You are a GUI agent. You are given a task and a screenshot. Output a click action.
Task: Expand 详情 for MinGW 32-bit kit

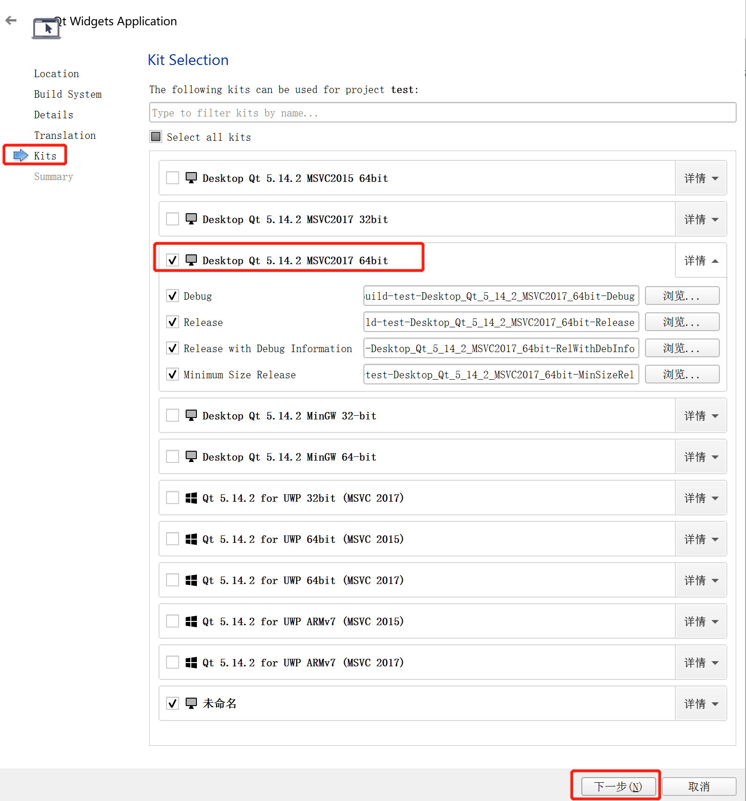[x=701, y=415]
